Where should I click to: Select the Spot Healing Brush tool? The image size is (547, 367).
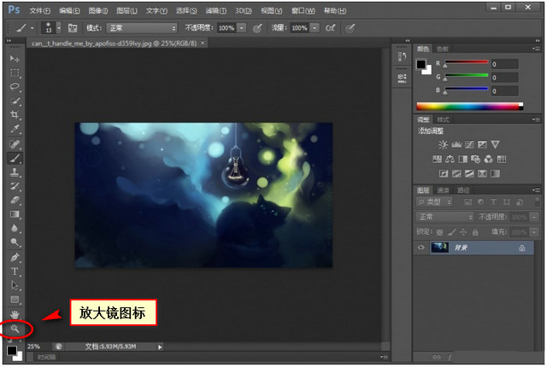click(15, 143)
